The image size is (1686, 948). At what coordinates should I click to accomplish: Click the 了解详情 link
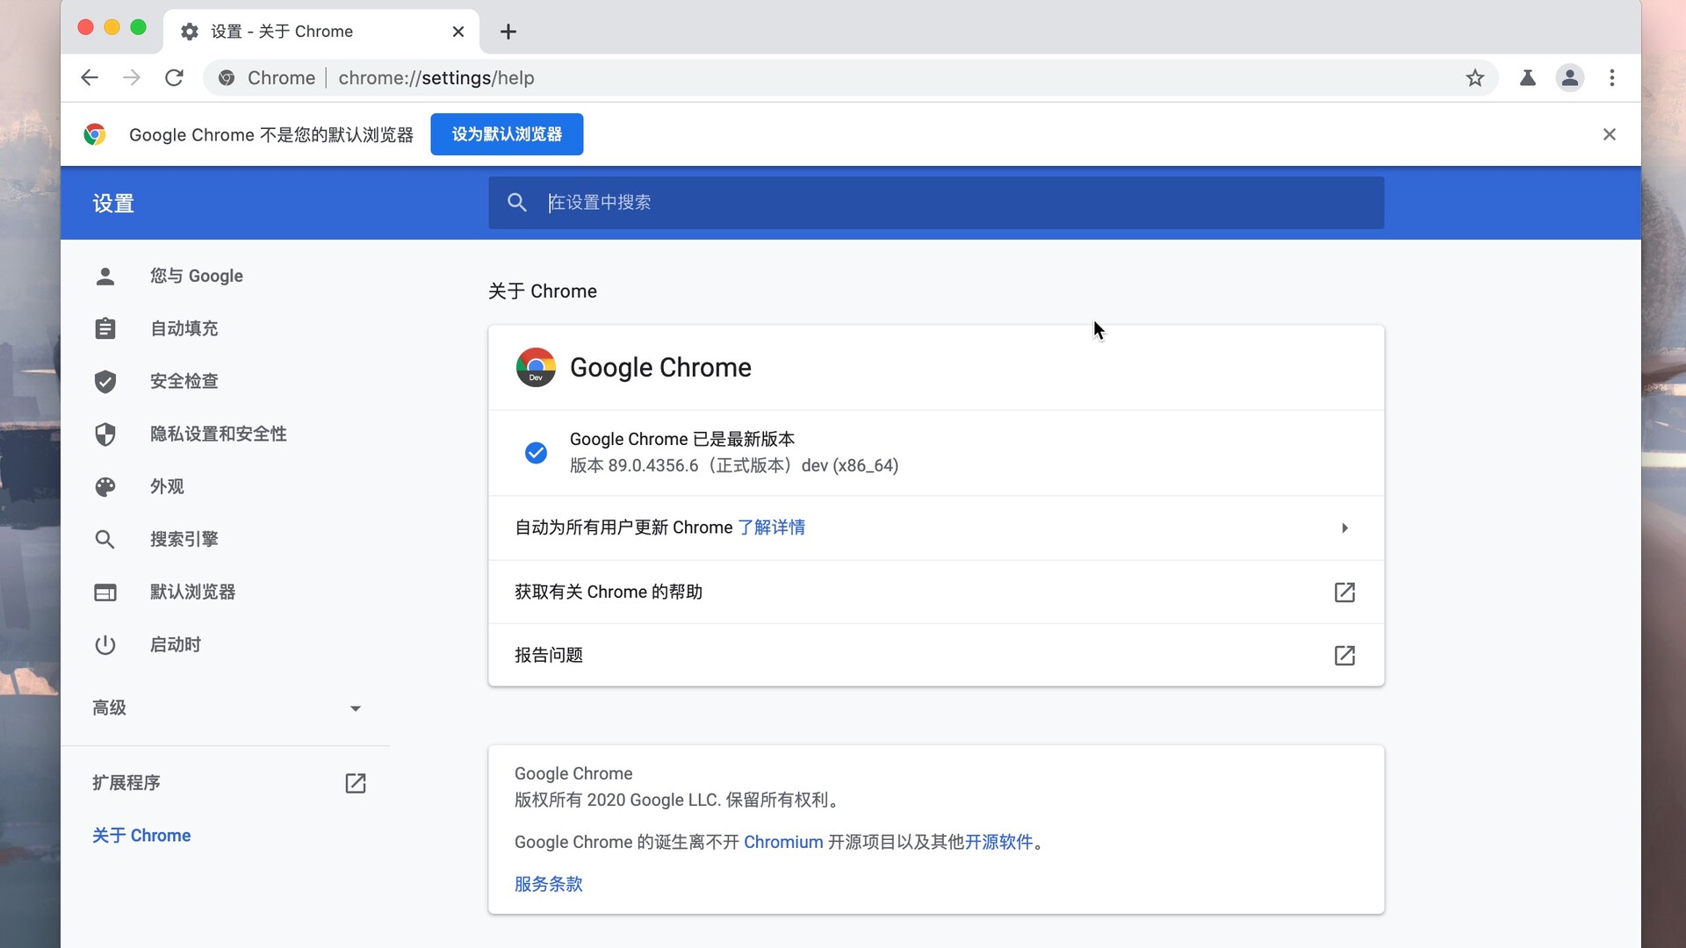(772, 528)
